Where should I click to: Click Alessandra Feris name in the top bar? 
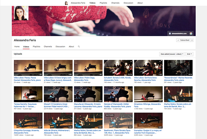point(78,3)
